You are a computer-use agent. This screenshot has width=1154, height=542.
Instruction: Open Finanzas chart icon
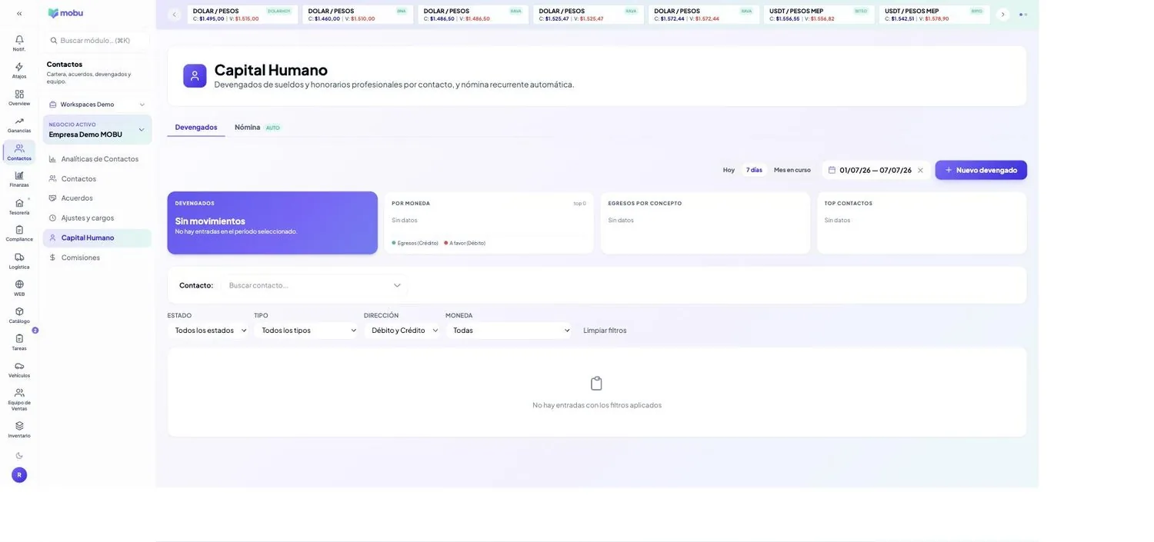tap(19, 179)
